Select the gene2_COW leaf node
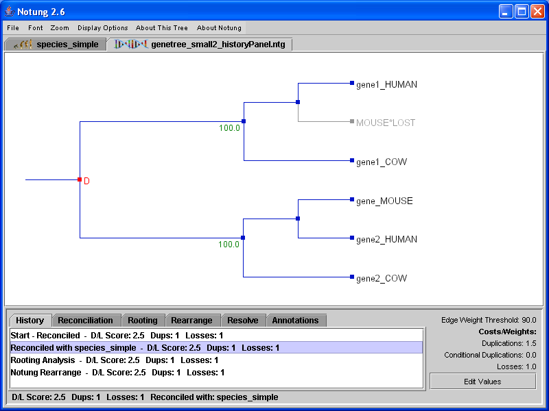The height and width of the screenshot is (411, 549). 352,277
